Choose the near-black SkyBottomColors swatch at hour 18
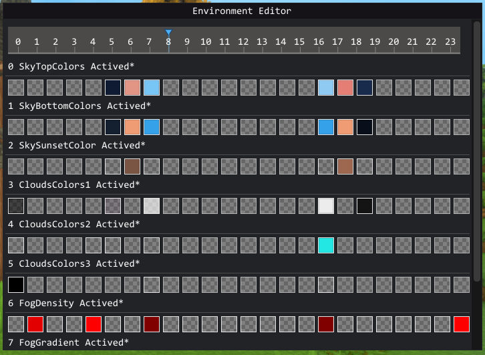Image resolution: width=485 pixels, height=355 pixels. [365, 127]
